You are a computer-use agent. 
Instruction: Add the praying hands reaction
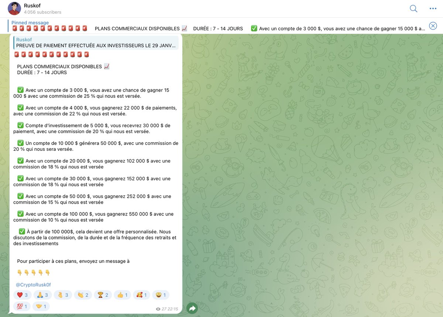tap(42, 295)
